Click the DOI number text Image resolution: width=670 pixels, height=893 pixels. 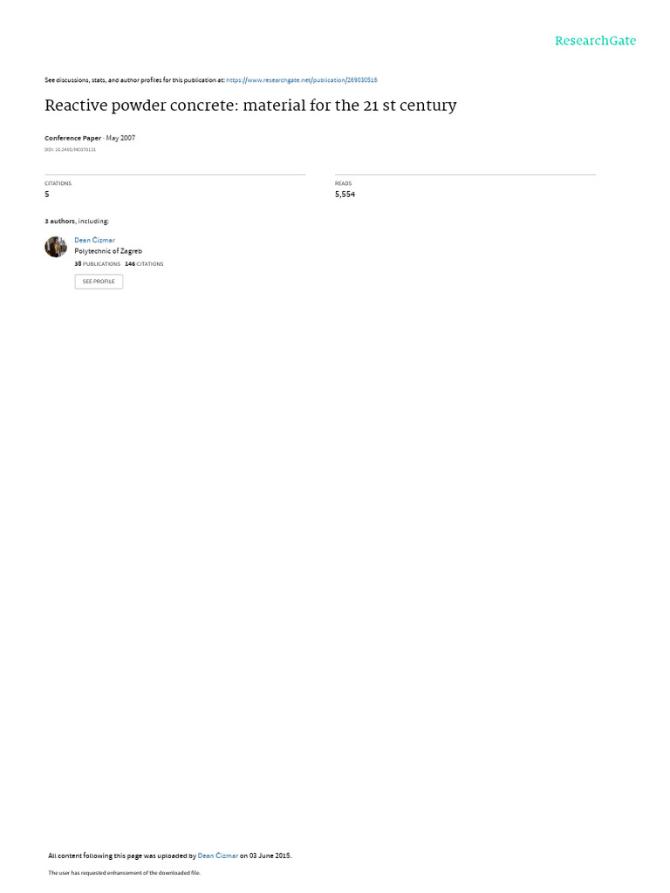coord(70,150)
